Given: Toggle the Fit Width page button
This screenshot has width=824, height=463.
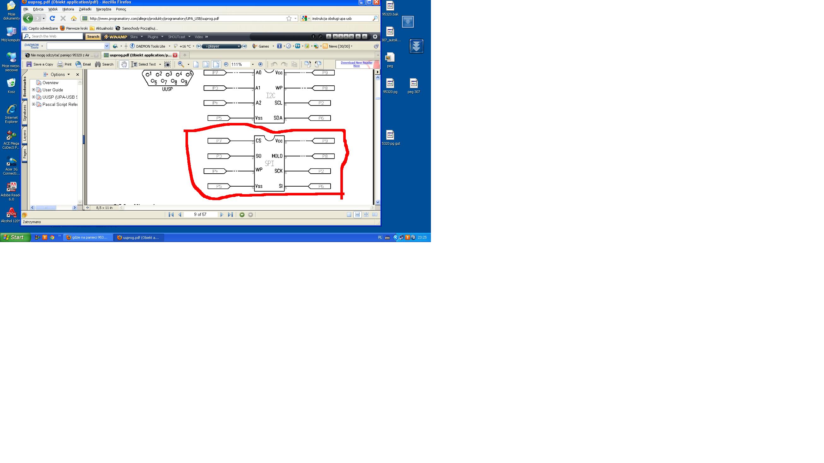Looking at the screenshot, I should (x=216, y=64).
